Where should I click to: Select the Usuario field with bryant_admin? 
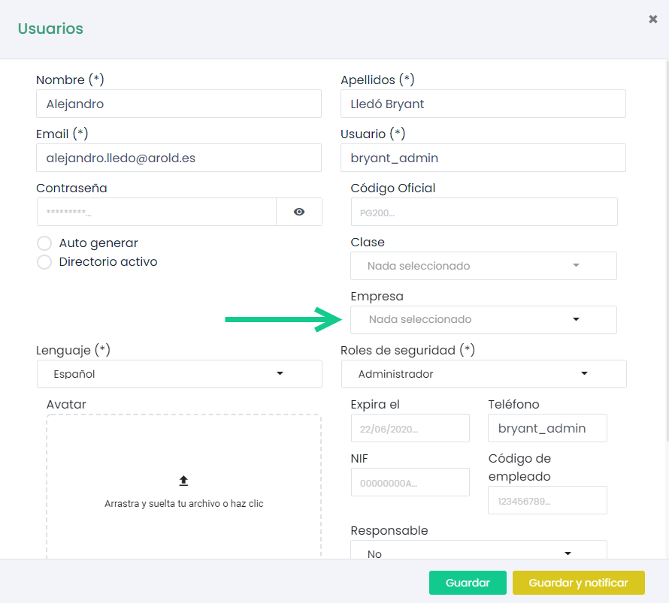click(483, 158)
